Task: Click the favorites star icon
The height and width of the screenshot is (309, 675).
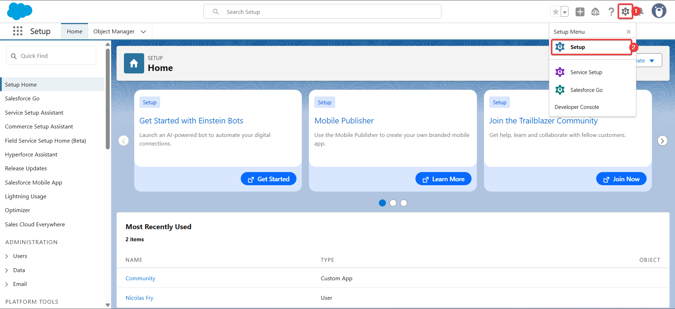Action: click(555, 12)
